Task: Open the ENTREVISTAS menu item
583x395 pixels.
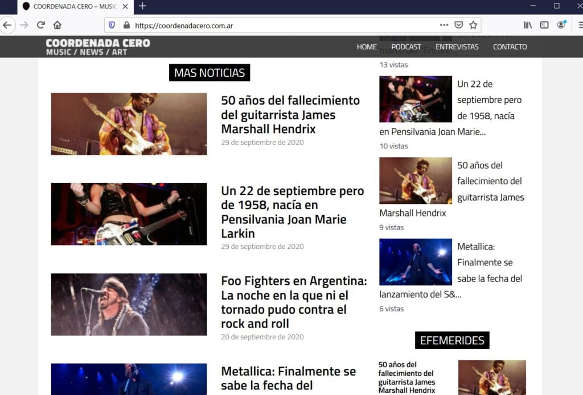Action: click(457, 47)
